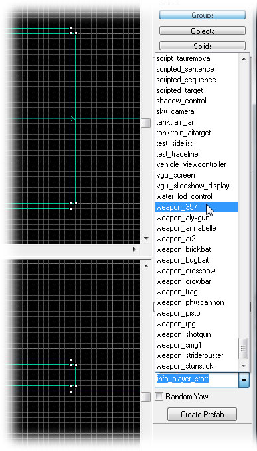Viewport: 257px width, 451px height.
Task: Select vgui_slideshow_display entity
Action: point(197,186)
